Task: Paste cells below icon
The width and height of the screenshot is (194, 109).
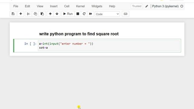Action: click(x=42, y=14)
